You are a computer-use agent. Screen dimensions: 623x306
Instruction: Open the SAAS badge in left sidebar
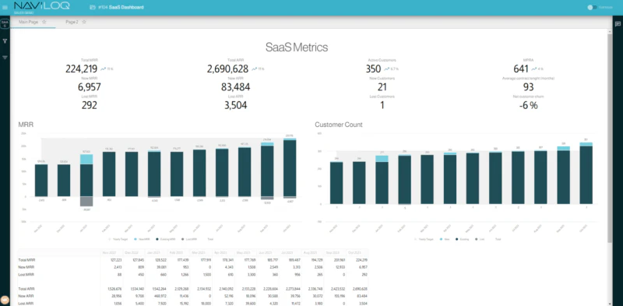[x=5, y=24]
